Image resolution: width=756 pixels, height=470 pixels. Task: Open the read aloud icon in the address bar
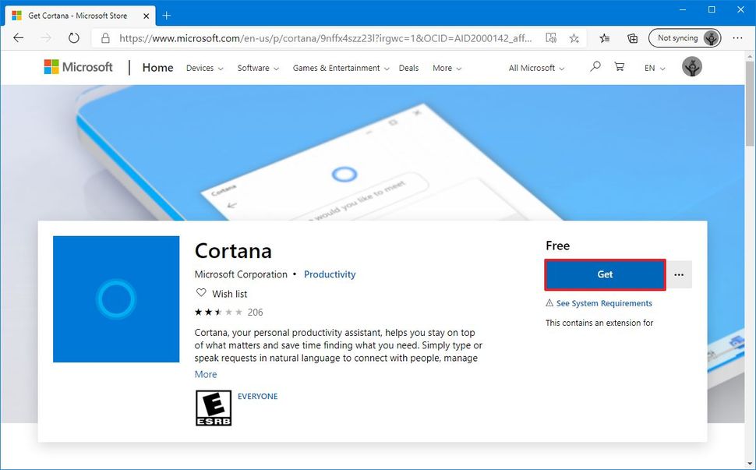tap(550, 37)
